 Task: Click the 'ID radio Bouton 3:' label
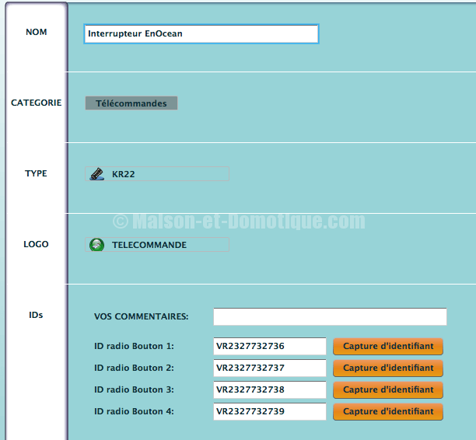134,389
